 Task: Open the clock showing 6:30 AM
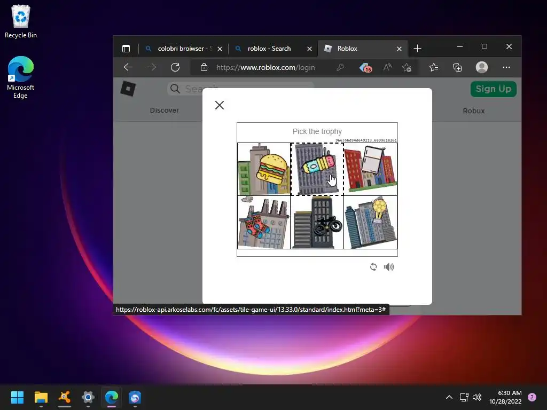point(505,397)
